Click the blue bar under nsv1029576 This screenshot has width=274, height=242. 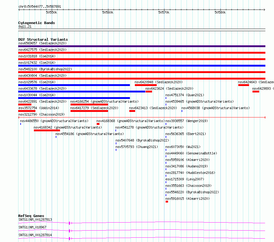[74, 85]
